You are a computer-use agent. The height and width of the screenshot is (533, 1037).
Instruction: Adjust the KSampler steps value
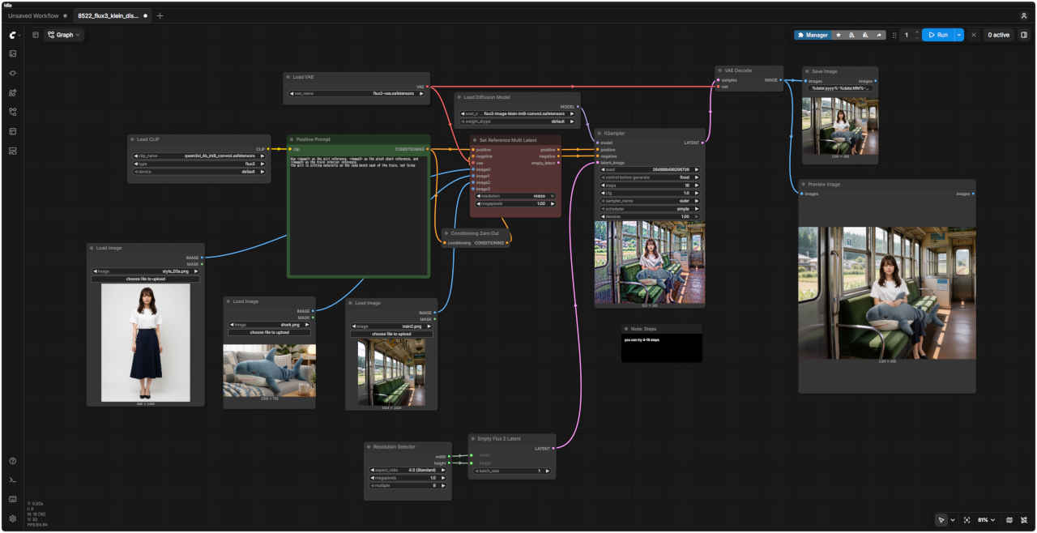648,185
